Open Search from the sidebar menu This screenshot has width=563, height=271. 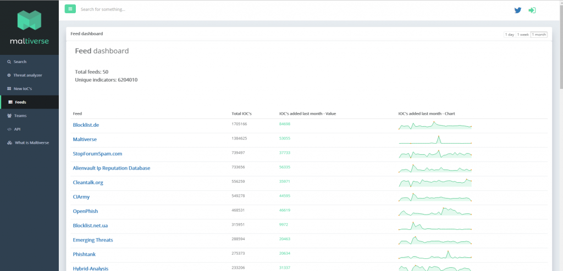click(30, 61)
